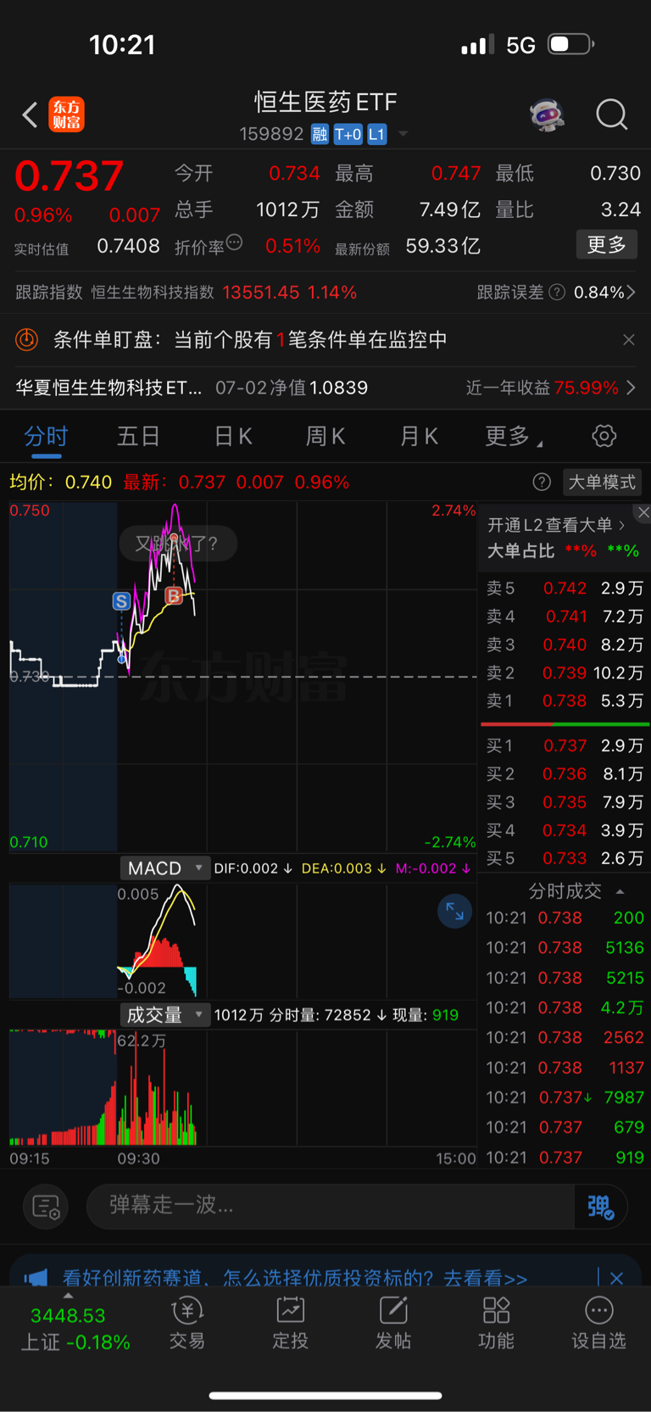The height and width of the screenshot is (1412, 651).
Task: Select the 卖3 0.740 order row
Action: click(x=565, y=645)
